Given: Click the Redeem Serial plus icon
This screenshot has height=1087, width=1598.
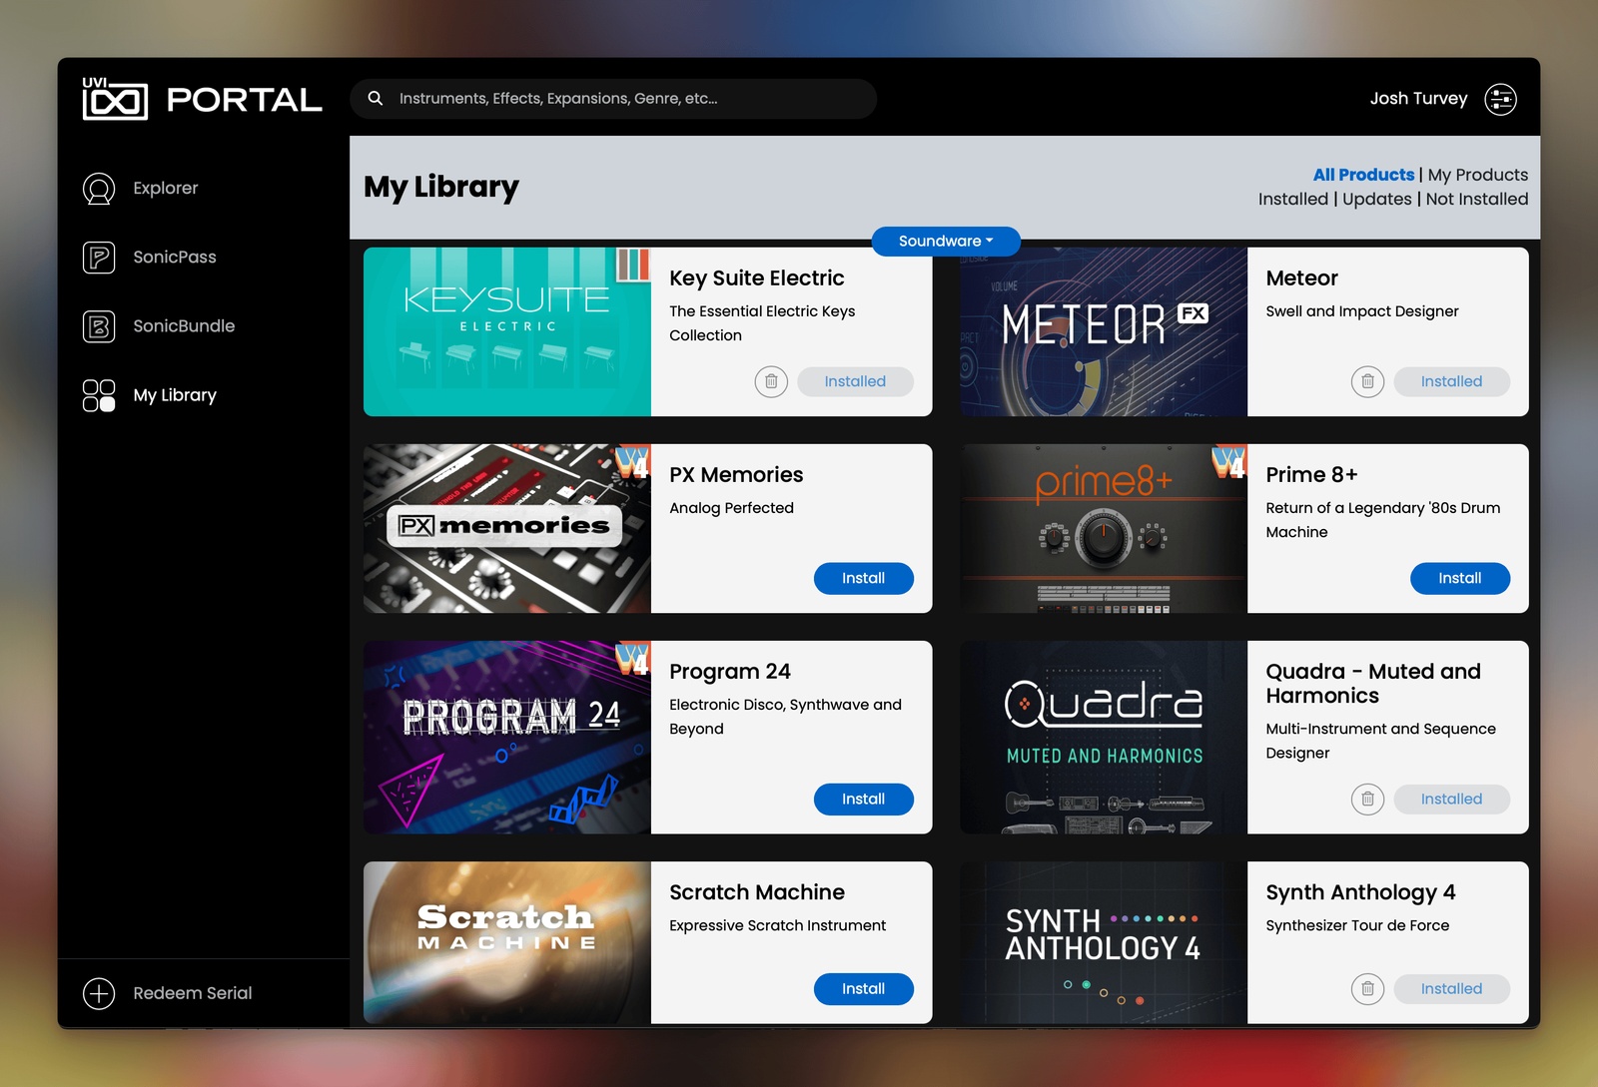Looking at the screenshot, I should (99, 993).
